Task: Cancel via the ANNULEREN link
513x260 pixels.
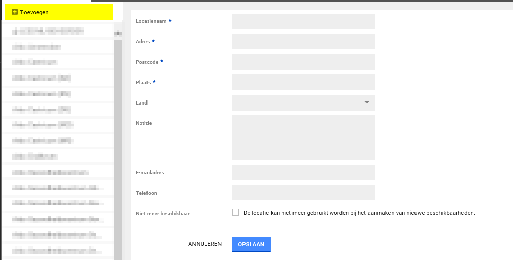Action: coord(205,244)
